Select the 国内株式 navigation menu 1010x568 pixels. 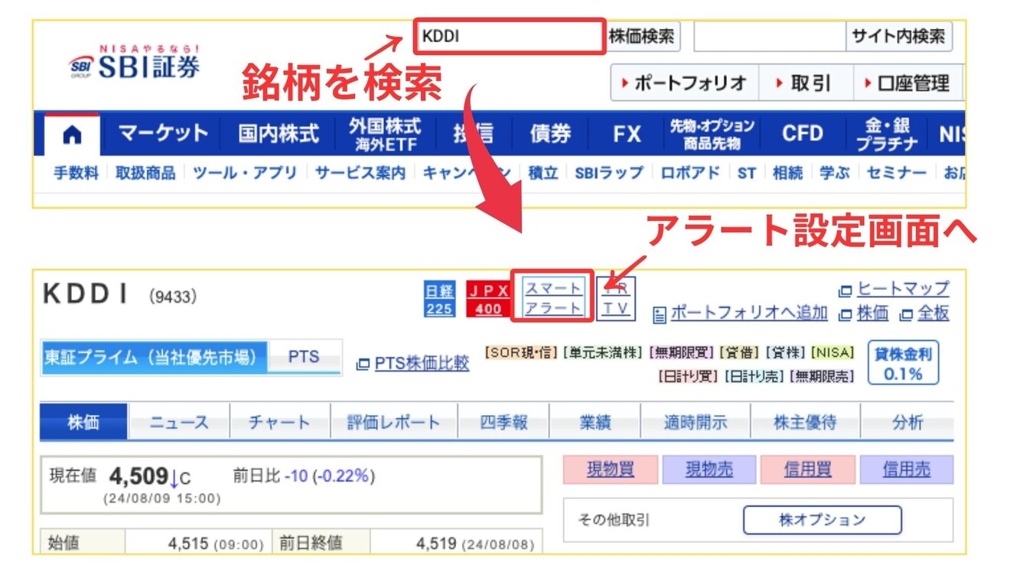click(x=279, y=134)
